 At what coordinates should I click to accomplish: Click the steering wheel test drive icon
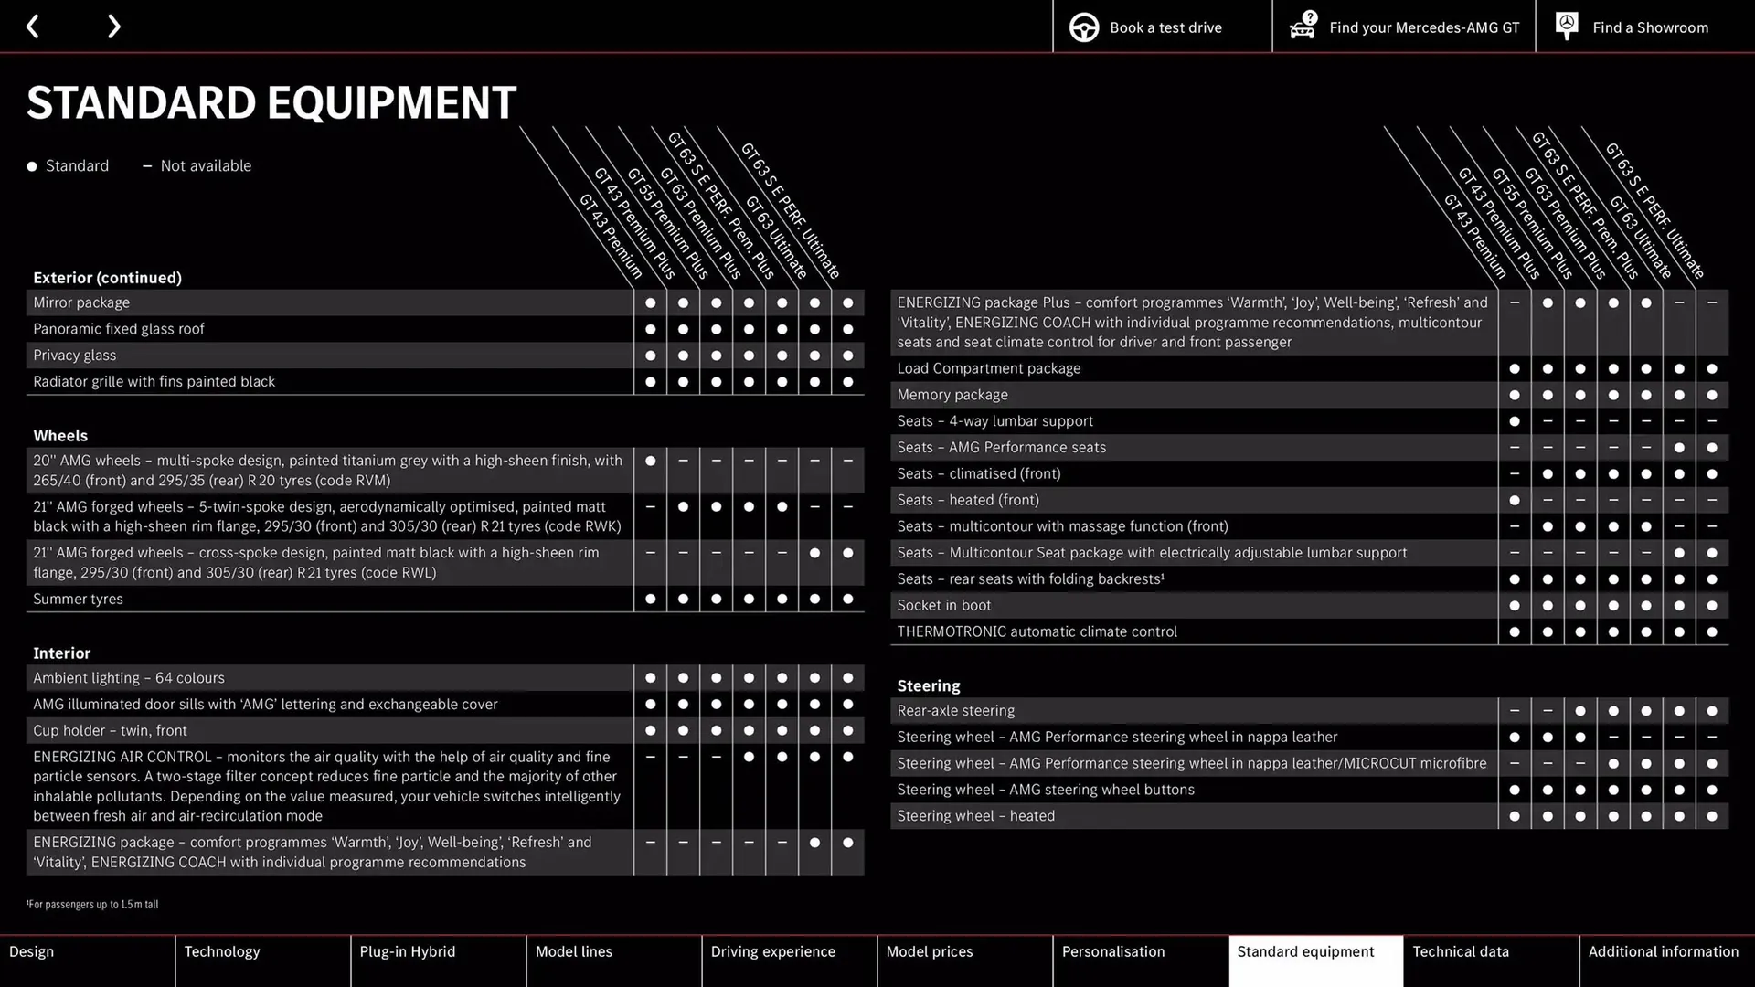pos(1084,27)
